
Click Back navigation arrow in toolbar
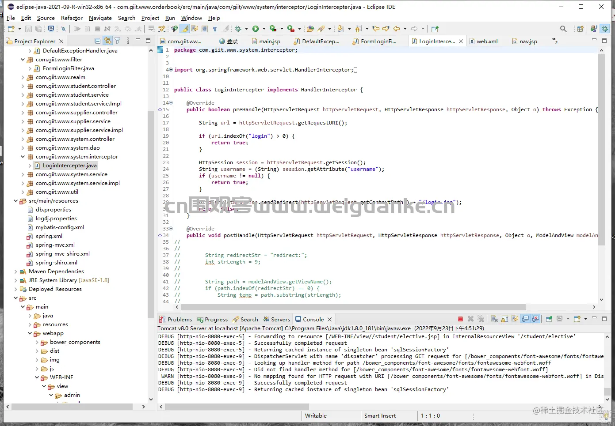click(x=397, y=29)
